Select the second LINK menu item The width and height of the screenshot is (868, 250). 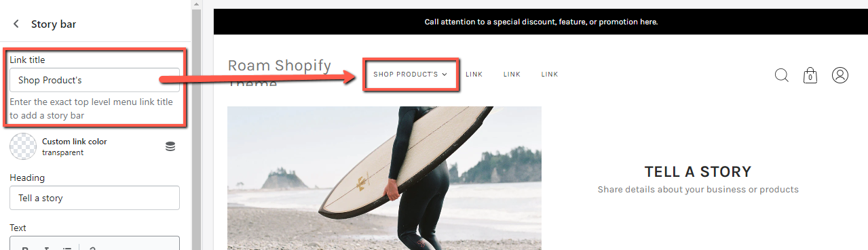pos(512,75)
